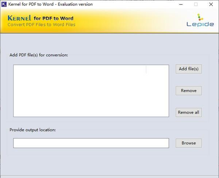Click inside the PDF file list box
This screenshot has height=178, width=219.
click(91, 91)
